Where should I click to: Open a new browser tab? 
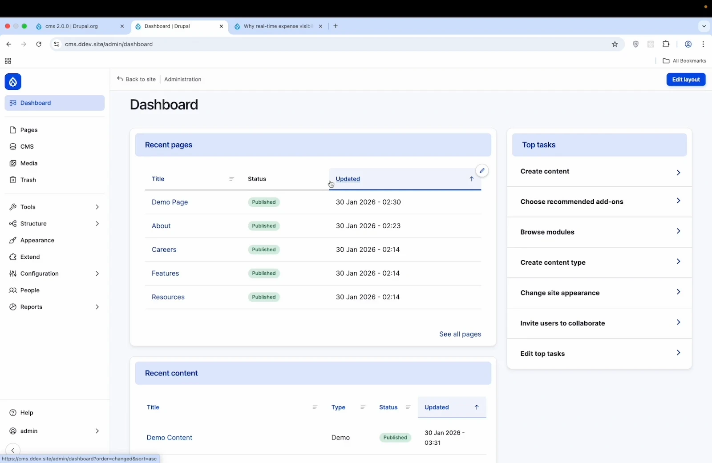pyautogui.click(x=336, y=26)
